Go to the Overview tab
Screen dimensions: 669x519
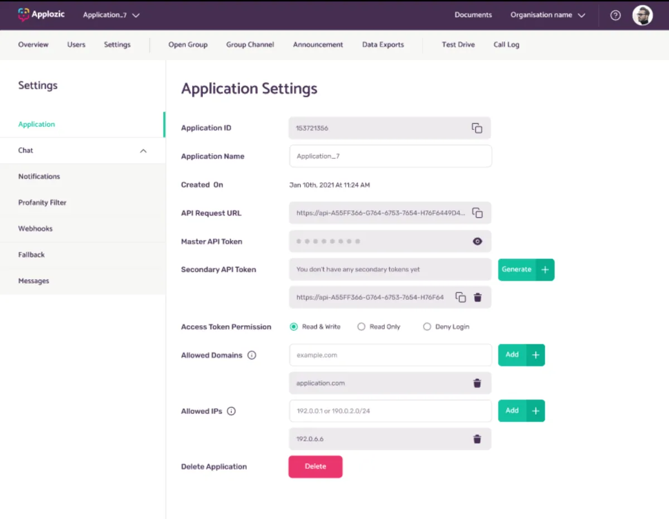[x=33, y=45]
